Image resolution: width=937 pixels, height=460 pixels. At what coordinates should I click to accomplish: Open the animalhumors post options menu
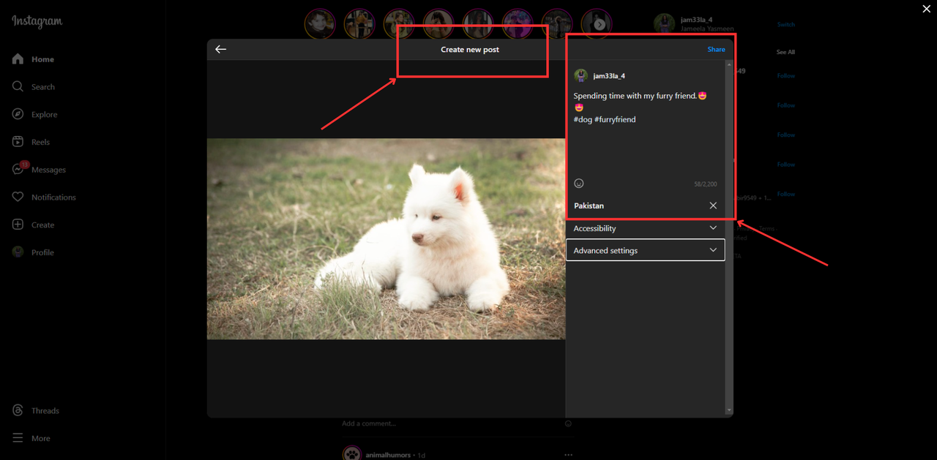pyautogui.click(x=568, y=455)
